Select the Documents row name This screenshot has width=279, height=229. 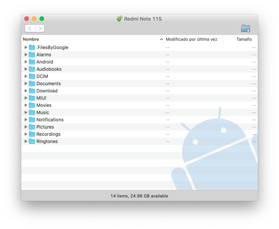tap(49, 83)
